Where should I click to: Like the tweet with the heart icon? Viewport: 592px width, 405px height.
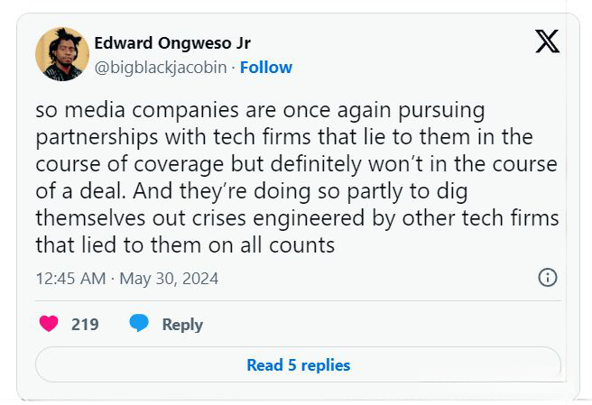coord(49,324)
